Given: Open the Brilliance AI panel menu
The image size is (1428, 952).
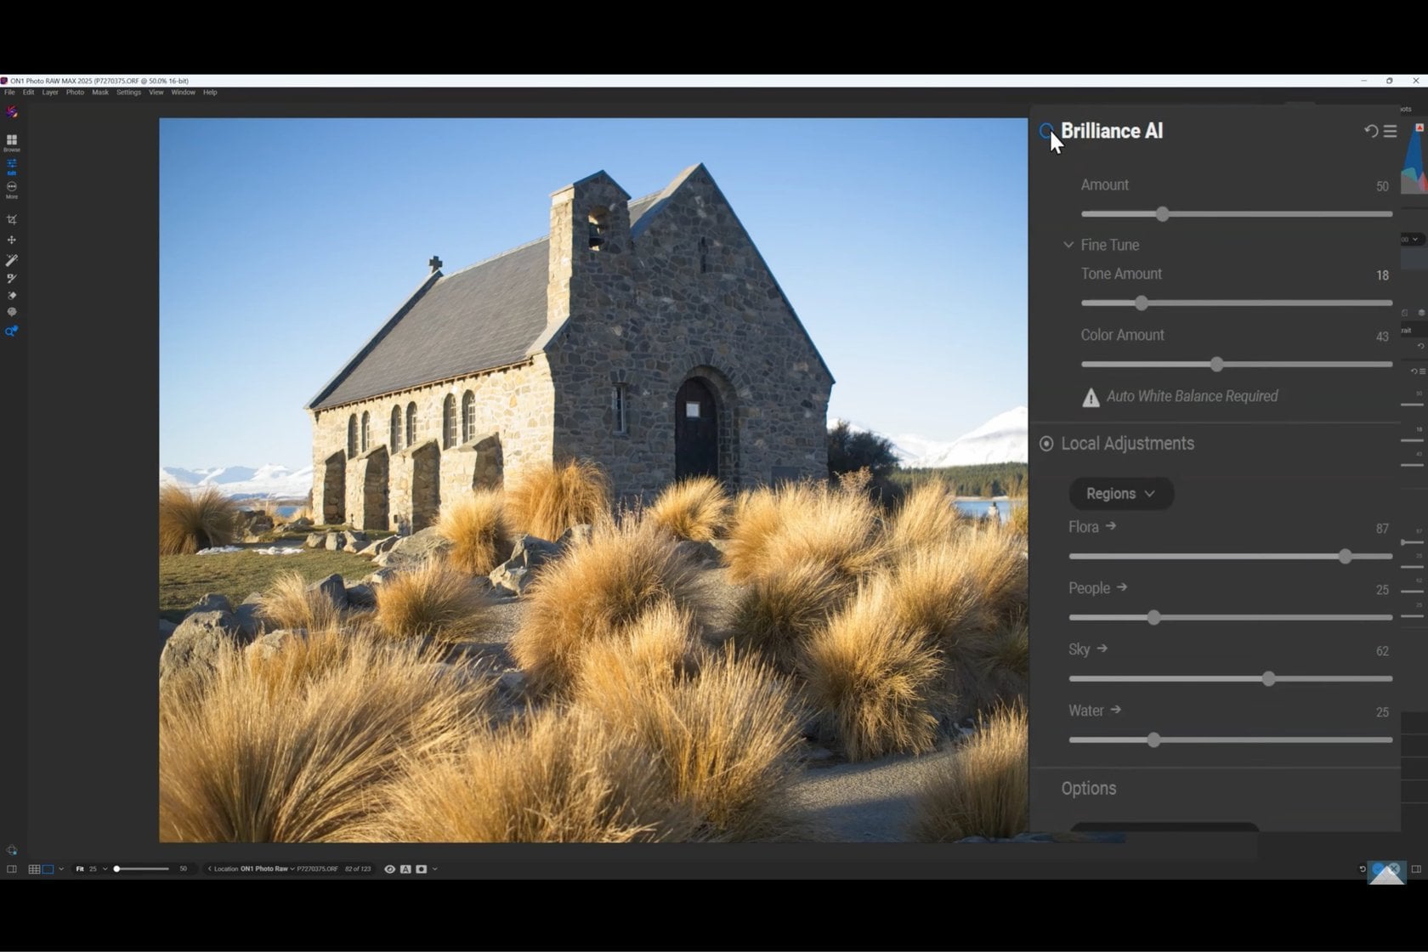Looking at the screenshot, I should [1391, 131].
